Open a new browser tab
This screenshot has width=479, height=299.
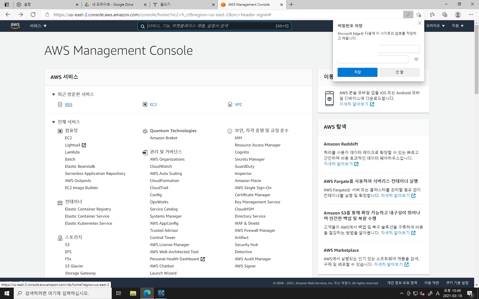[x=291, y=5]
